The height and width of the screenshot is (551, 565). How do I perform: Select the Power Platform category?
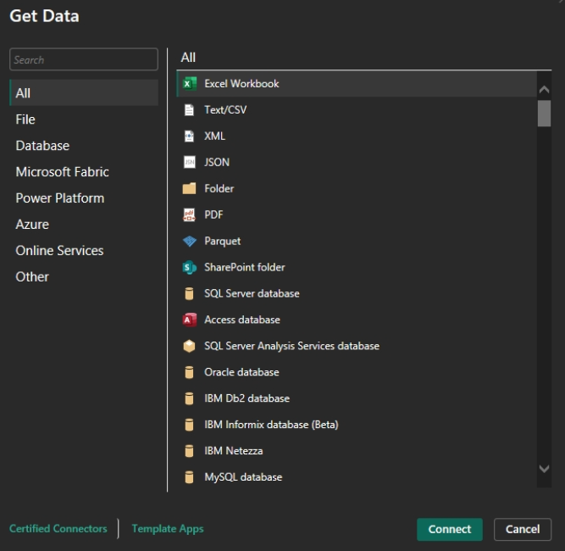click(84, 198)
